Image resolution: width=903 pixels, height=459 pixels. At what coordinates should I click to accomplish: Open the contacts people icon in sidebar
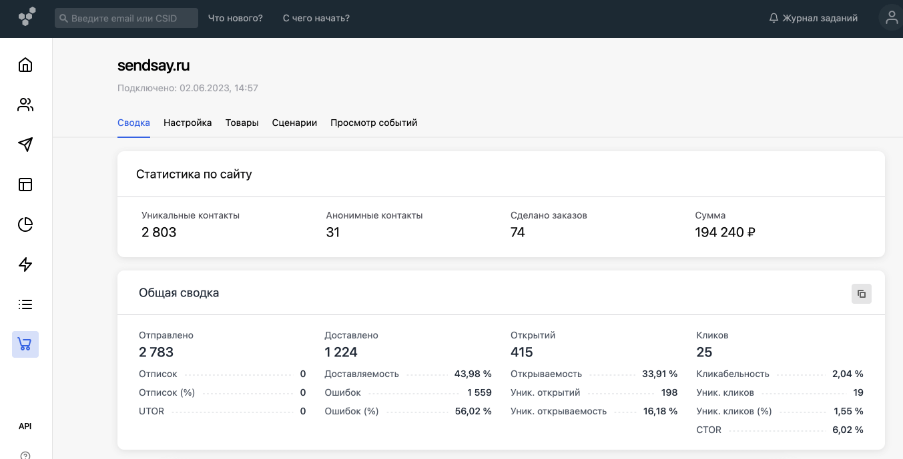click(25, 105)
